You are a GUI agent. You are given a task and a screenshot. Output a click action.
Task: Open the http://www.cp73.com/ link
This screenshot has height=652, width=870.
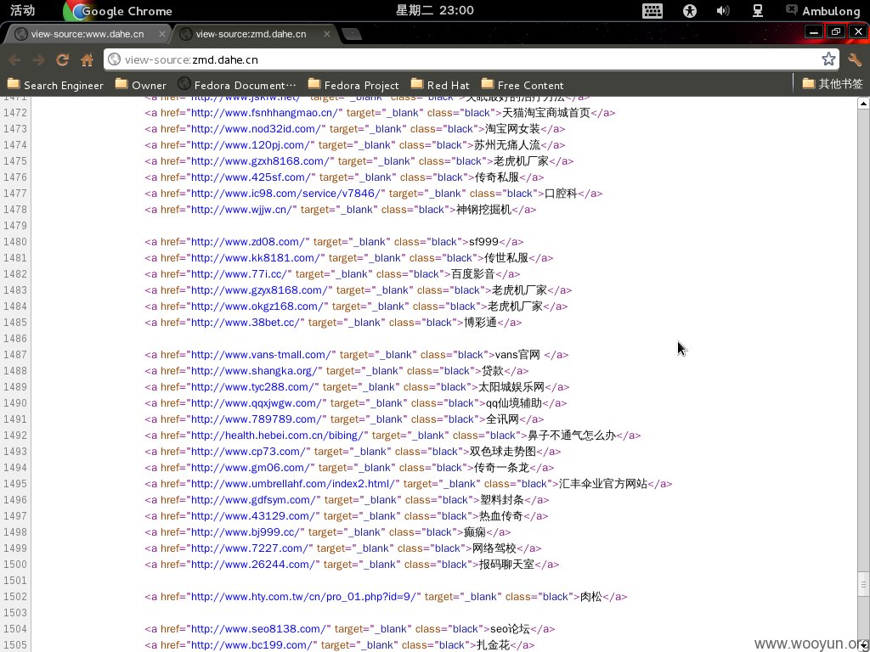[249, 452]
